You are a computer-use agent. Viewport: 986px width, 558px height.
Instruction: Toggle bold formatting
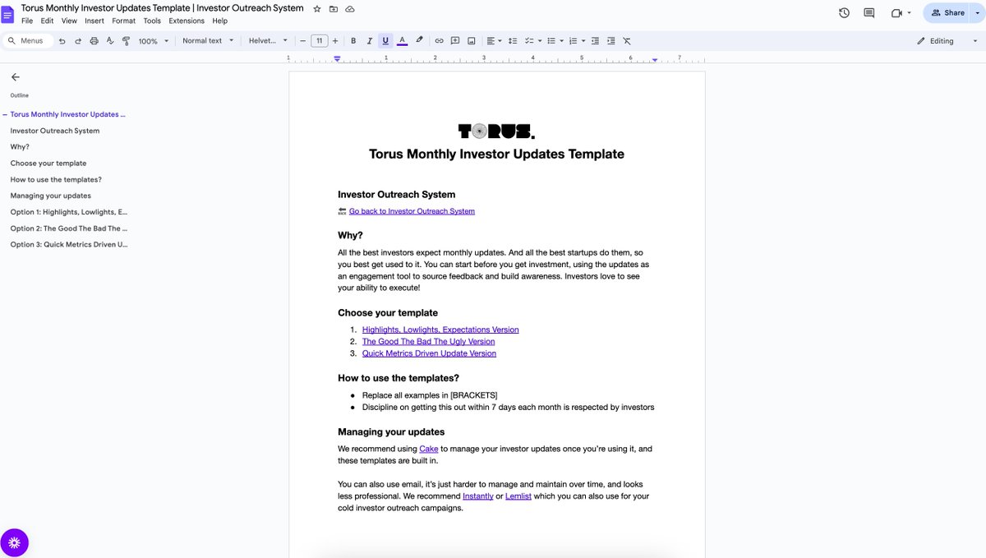click(x=353, y=41)
